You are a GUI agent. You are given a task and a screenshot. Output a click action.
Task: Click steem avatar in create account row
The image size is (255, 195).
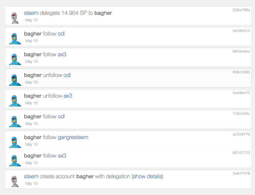point(14,181)
